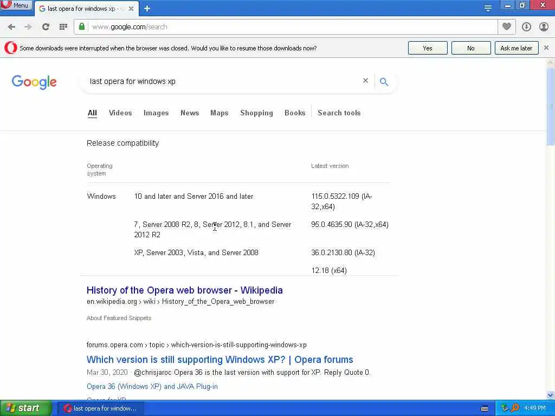Click the orange magnifier tray icon
555x416 pixels.
tap(515, 408)
